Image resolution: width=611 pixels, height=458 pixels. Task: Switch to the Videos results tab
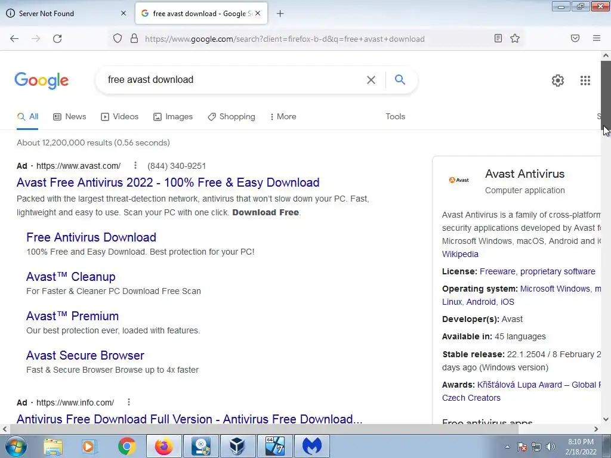(x=119, y=116)
